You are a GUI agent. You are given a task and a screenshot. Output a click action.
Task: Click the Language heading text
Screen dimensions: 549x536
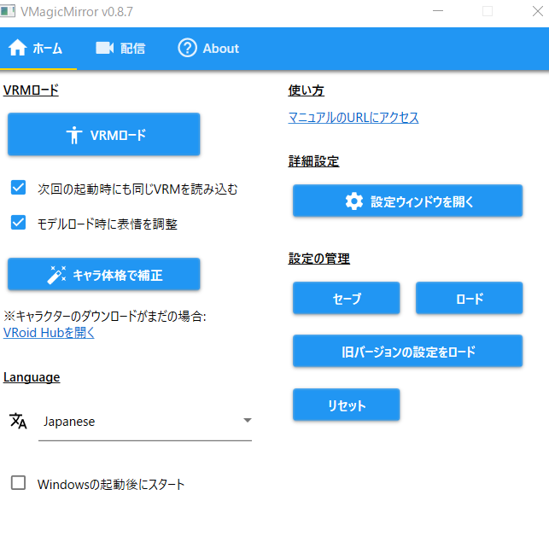coord(32,377)
